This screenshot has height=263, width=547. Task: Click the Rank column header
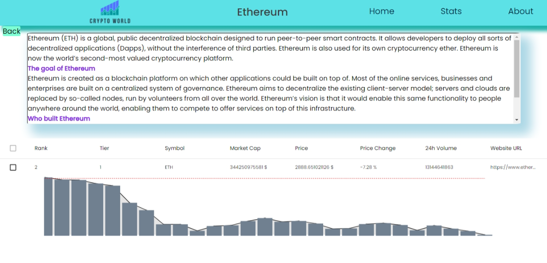pyautogui.click(x=41, y=148)
